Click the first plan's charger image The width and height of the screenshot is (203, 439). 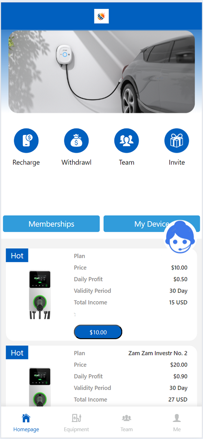(x=40, y=295)
